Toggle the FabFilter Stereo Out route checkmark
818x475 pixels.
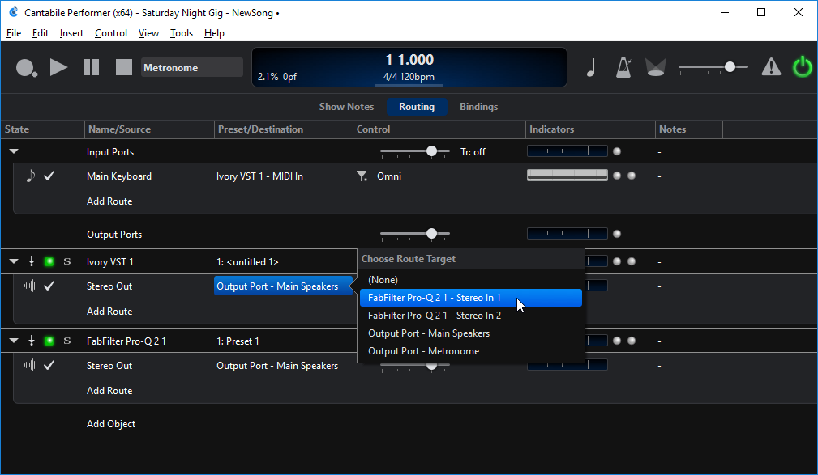(49, 365)
